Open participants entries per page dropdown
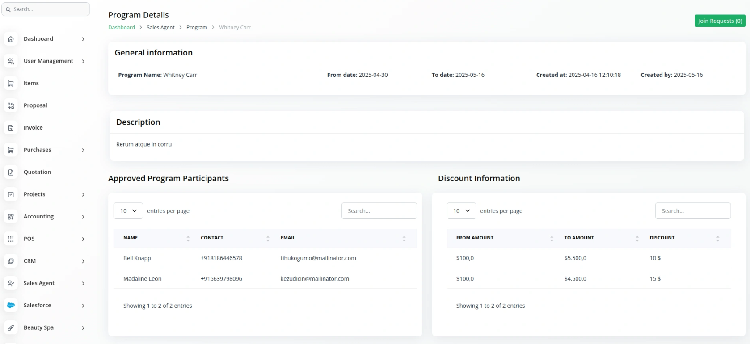Screen dimensions: 750x344 [x=128, y=211]
